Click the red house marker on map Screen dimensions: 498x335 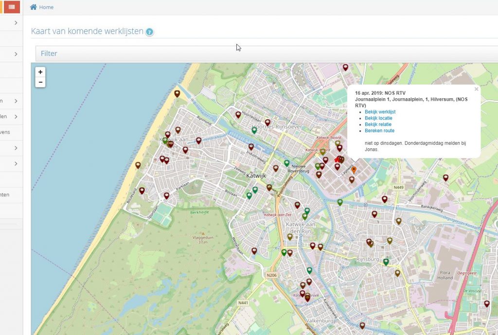point(337,159)
